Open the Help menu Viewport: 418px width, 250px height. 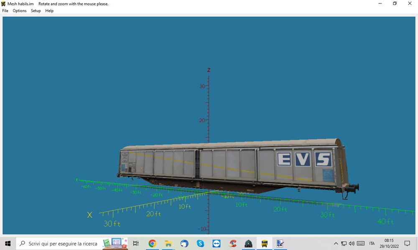(49, 11)
